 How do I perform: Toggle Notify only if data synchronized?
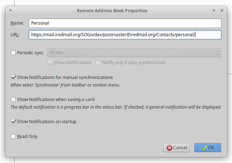click(98, 63)
